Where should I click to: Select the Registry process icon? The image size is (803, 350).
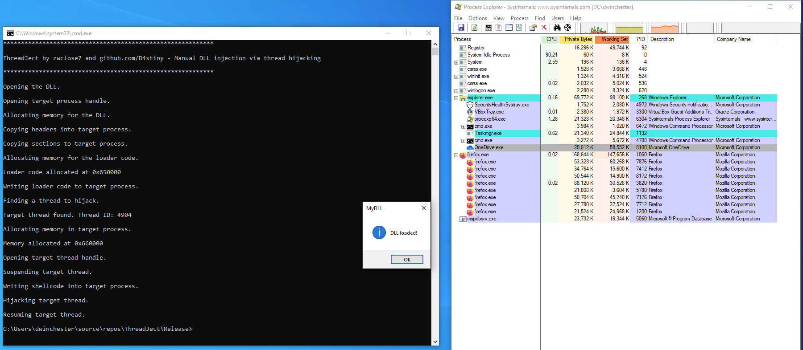tap(463, 48)
